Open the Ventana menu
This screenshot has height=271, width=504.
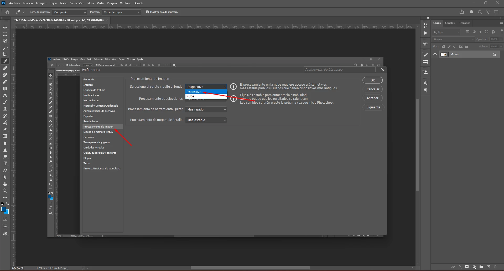(126, 3)
